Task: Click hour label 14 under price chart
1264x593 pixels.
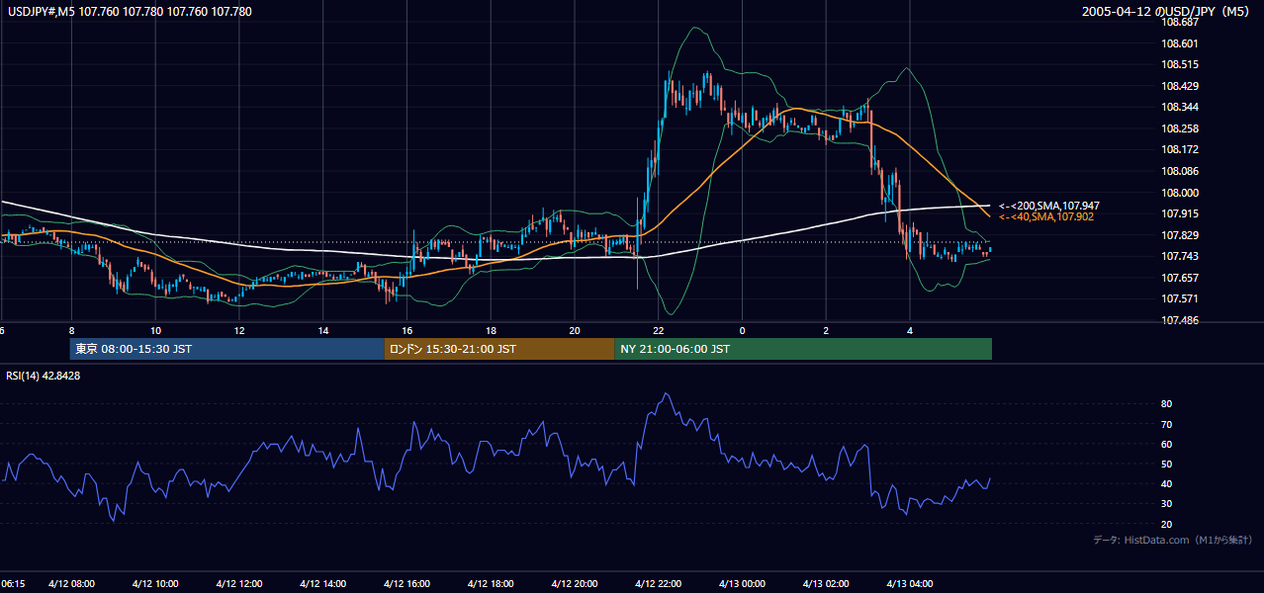Action: tap(323, 330)
